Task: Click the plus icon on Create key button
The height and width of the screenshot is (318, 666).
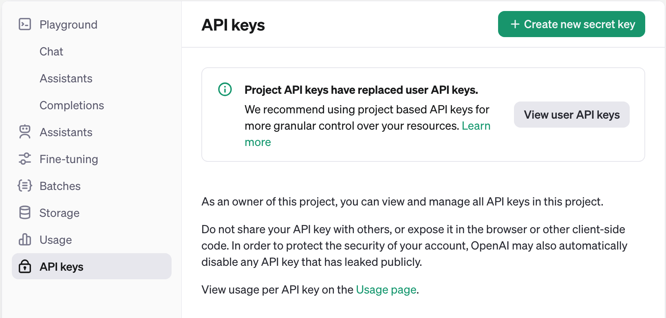Action: 515,24
